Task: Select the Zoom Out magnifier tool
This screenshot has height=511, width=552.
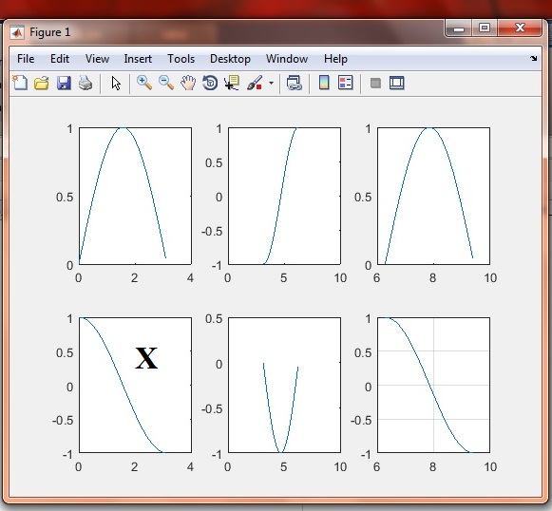Action: [166, 83]
